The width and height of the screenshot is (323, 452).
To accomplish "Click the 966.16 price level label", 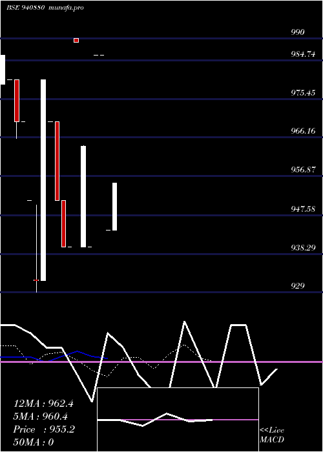I will click(x=303, y=131).
